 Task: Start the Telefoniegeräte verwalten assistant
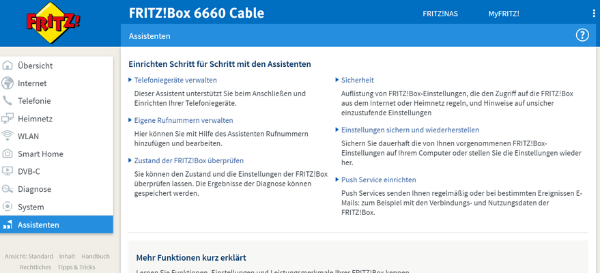[175, 80]
